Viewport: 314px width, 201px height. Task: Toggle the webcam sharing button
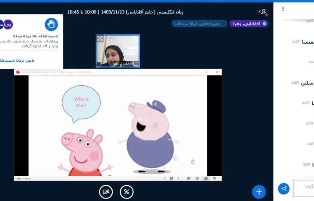106,192
